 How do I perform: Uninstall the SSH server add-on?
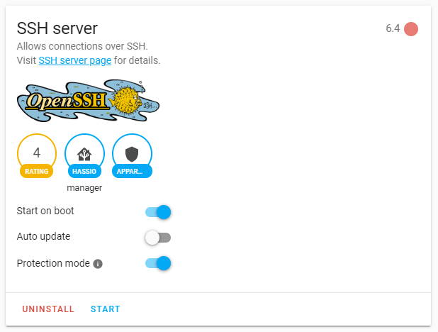tap(48, 309)
